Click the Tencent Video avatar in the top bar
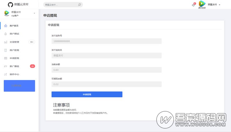The width and height of the screenshot is (231, 132). click(202, 4)
